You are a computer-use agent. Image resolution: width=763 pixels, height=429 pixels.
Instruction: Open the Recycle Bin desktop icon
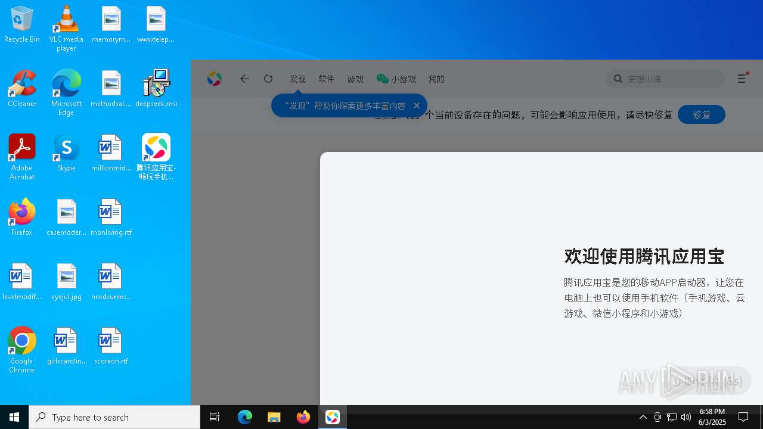(22, 24)
